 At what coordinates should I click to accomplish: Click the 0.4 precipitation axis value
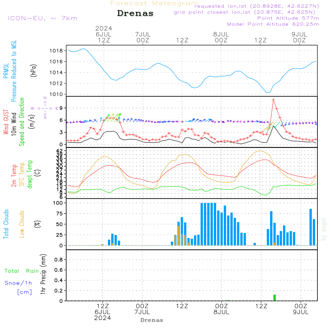(x=59, y=280)
